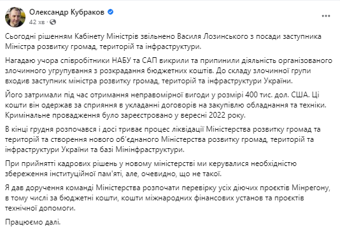Click the word Мінрегону in the post
Screen dimensions: 340x229
(x=311, y=188)
